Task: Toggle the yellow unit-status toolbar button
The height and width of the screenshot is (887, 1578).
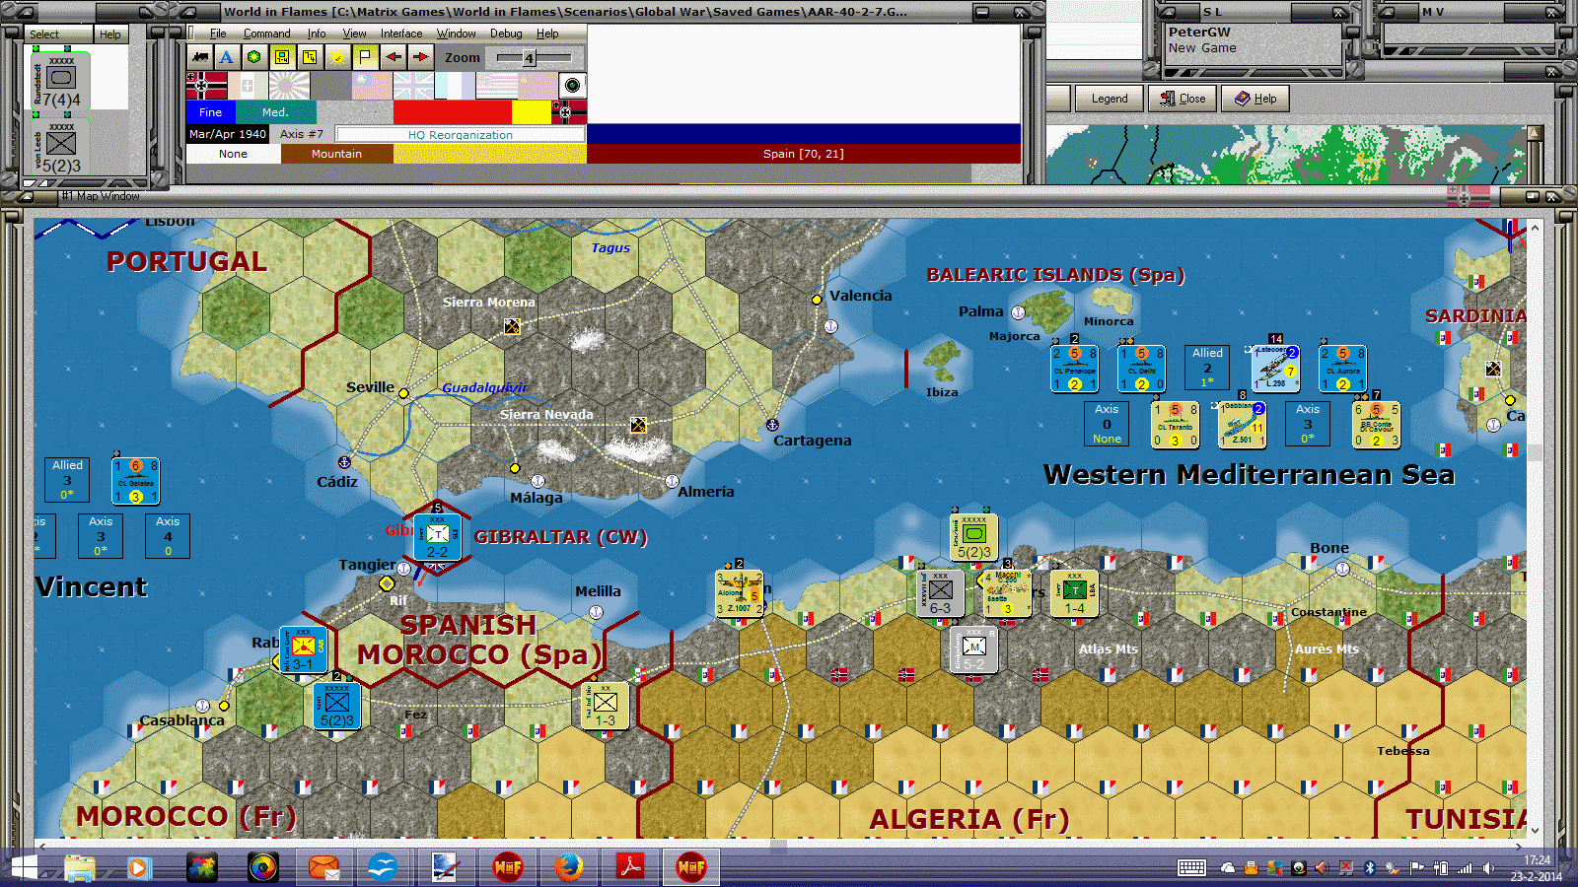Action: [x=282, y=57]
